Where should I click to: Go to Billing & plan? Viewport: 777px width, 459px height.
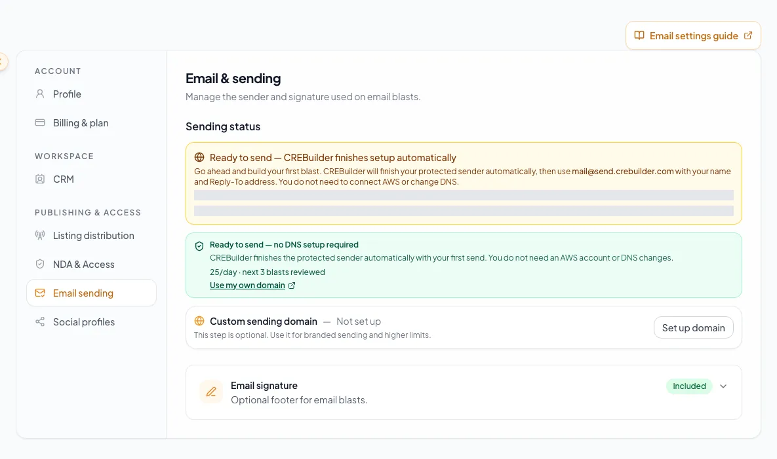click(x=91, y=122)
